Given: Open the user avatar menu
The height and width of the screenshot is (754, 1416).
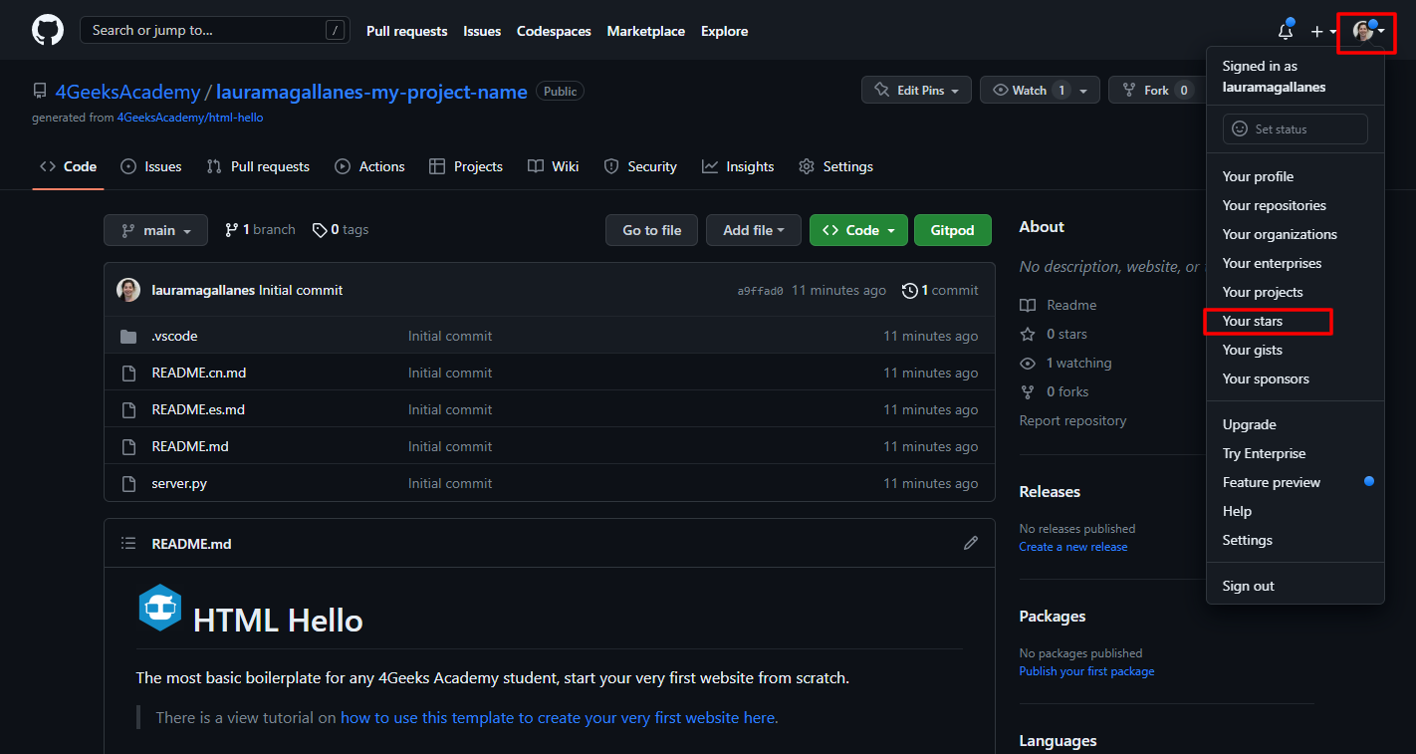Looking at the screenshot, I should coord(1368,31).
